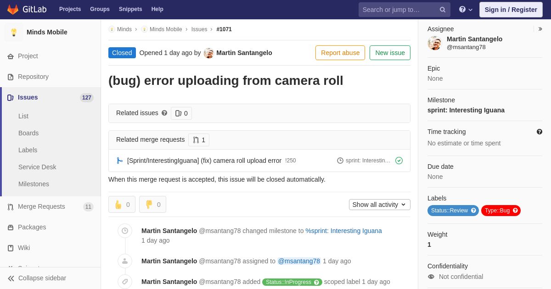Viewport: 551px width, 289px height.
Task: Collapse the right sidebar with double chevron
Action: 540,29
